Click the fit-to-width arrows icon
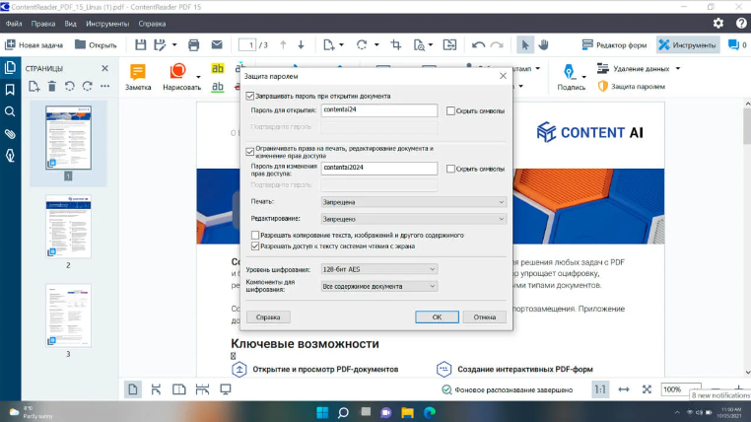Image resolution: width=751 pixels, height=422 pixels. pos(624,389)
